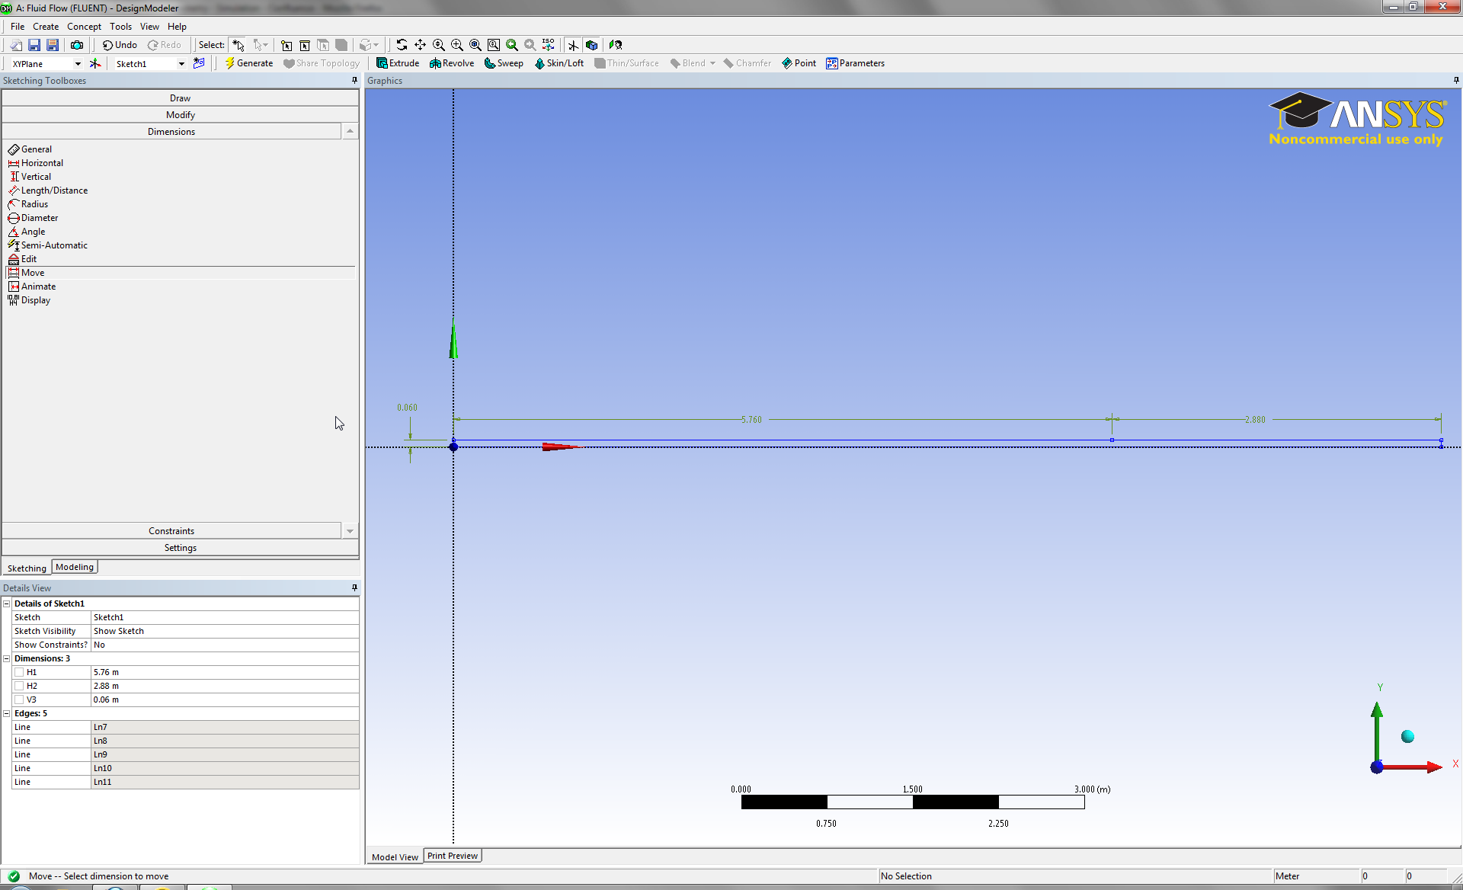Undo the last sketch action

click(120, 45)
